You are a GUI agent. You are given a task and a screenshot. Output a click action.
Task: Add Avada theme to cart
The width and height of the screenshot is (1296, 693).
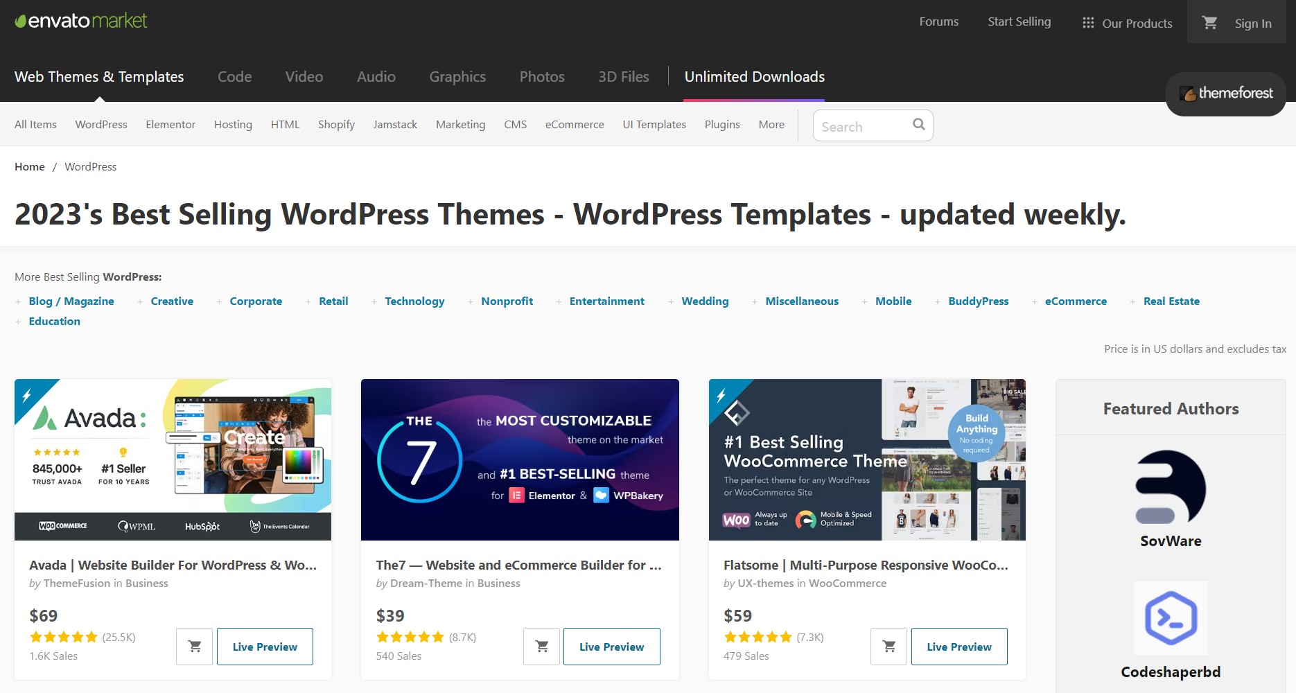[x=195, y=647]
